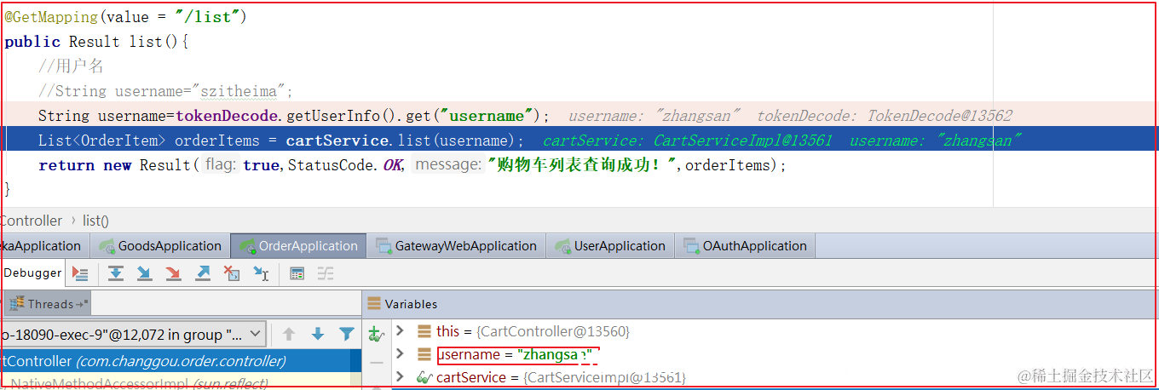The width and height of the screenshot is (1159, 390).
Task: Click the highlighted cartService.list(username) line
Action: point(579,141)
